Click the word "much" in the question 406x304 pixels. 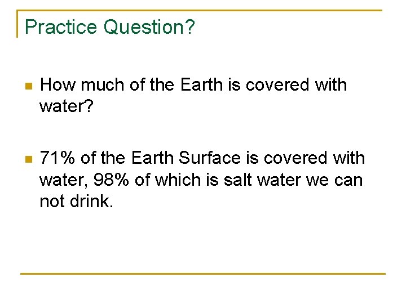pyautogui.click(x=102, y=84)
